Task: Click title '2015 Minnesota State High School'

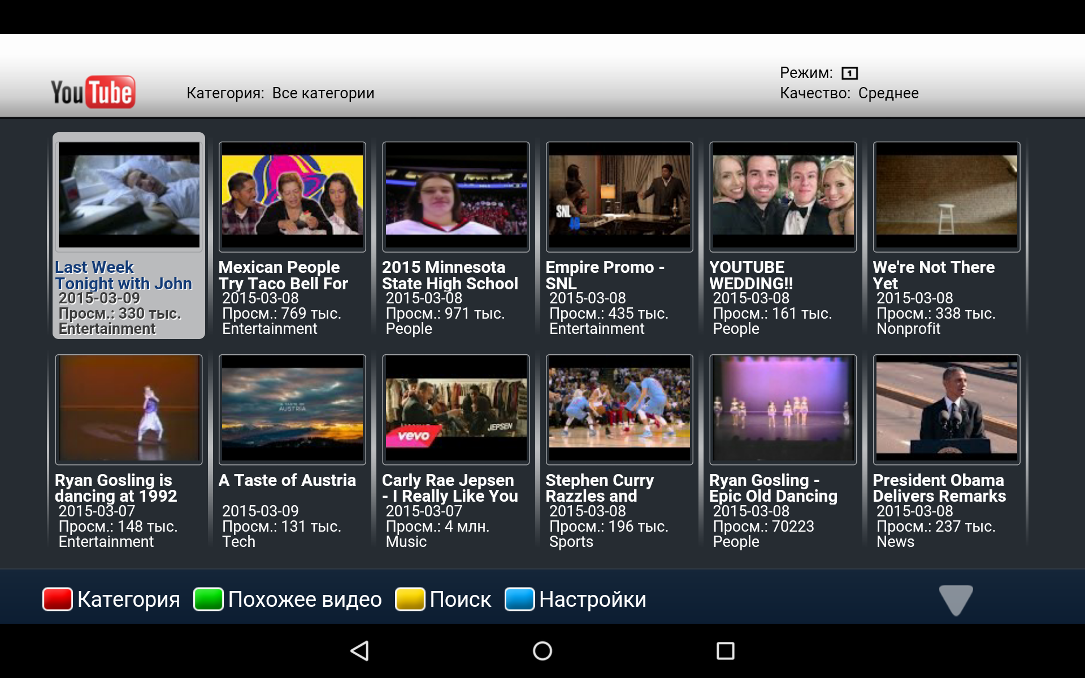Action: [x=450, y=275]
